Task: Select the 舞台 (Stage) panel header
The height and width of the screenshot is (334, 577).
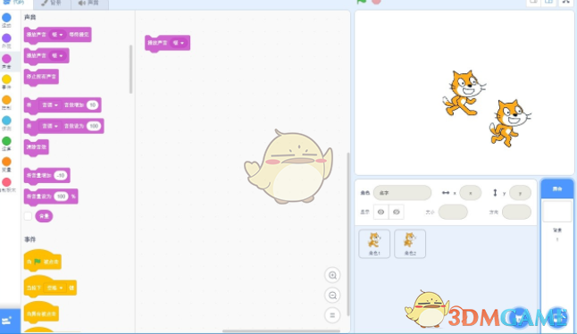Action: [557, 188]
